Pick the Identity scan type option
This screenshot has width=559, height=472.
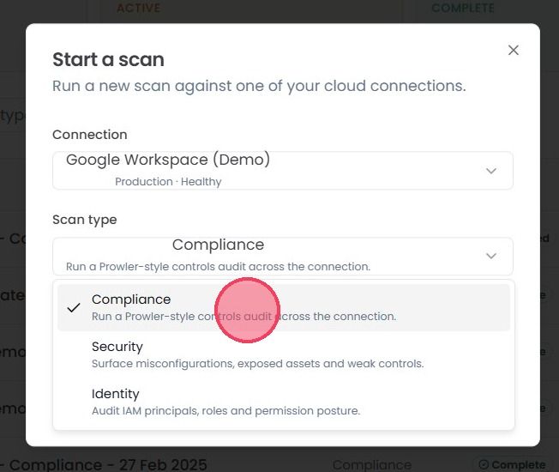(284, 402)
